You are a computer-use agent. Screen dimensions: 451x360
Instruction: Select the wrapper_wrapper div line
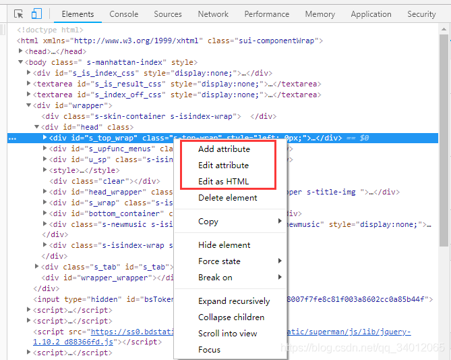pyautogui.click(x=107, y=278)
